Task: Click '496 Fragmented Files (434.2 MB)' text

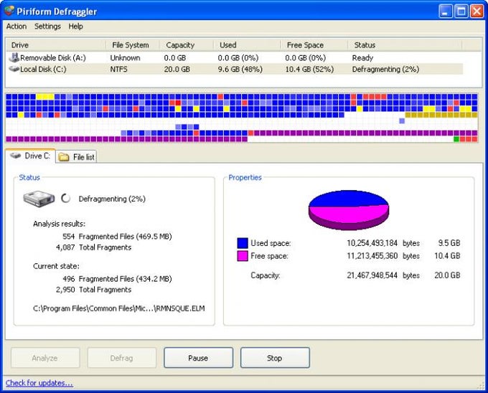Action: click(117, 279)
